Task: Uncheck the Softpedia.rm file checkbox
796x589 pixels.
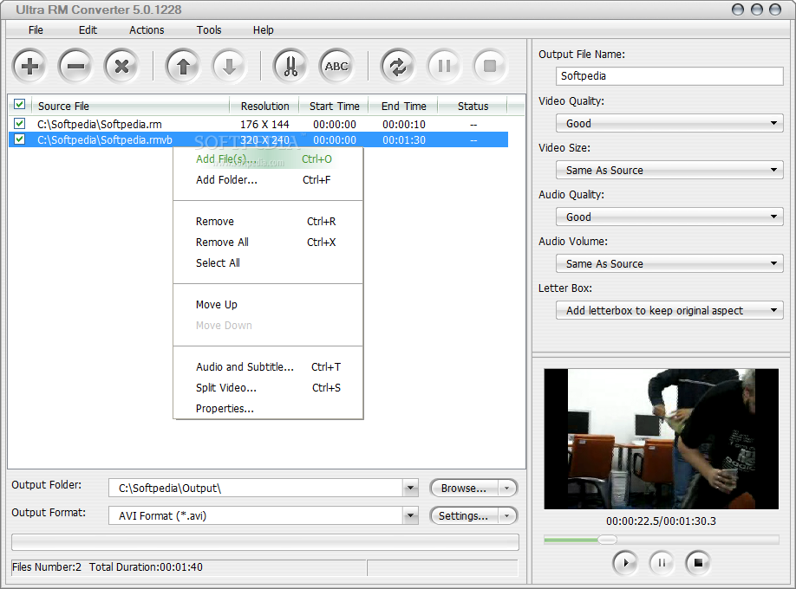Action: point(20,123)
